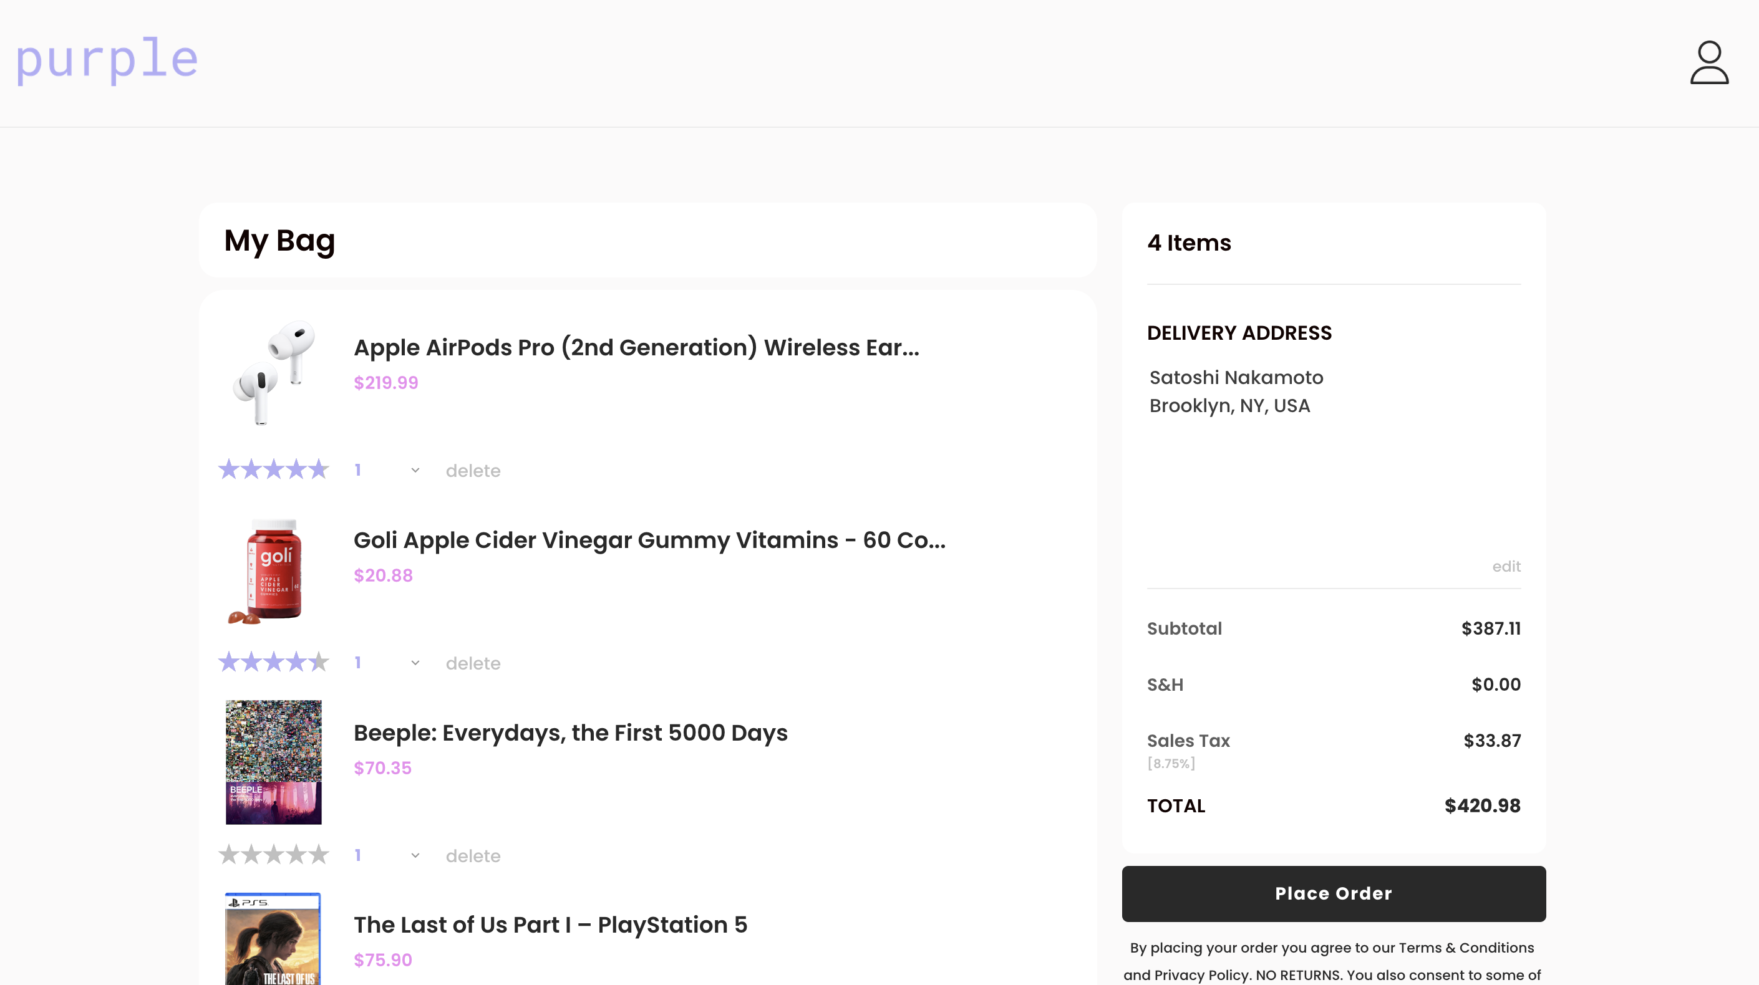
Task: Click the $70.35 Beeple price
Action: click(382, 768)
